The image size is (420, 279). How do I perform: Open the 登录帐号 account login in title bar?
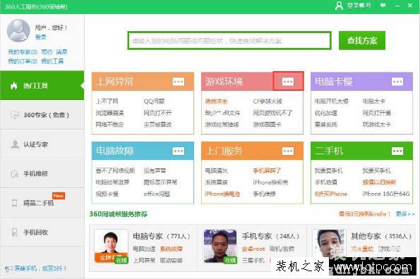(x=353, y=6)
